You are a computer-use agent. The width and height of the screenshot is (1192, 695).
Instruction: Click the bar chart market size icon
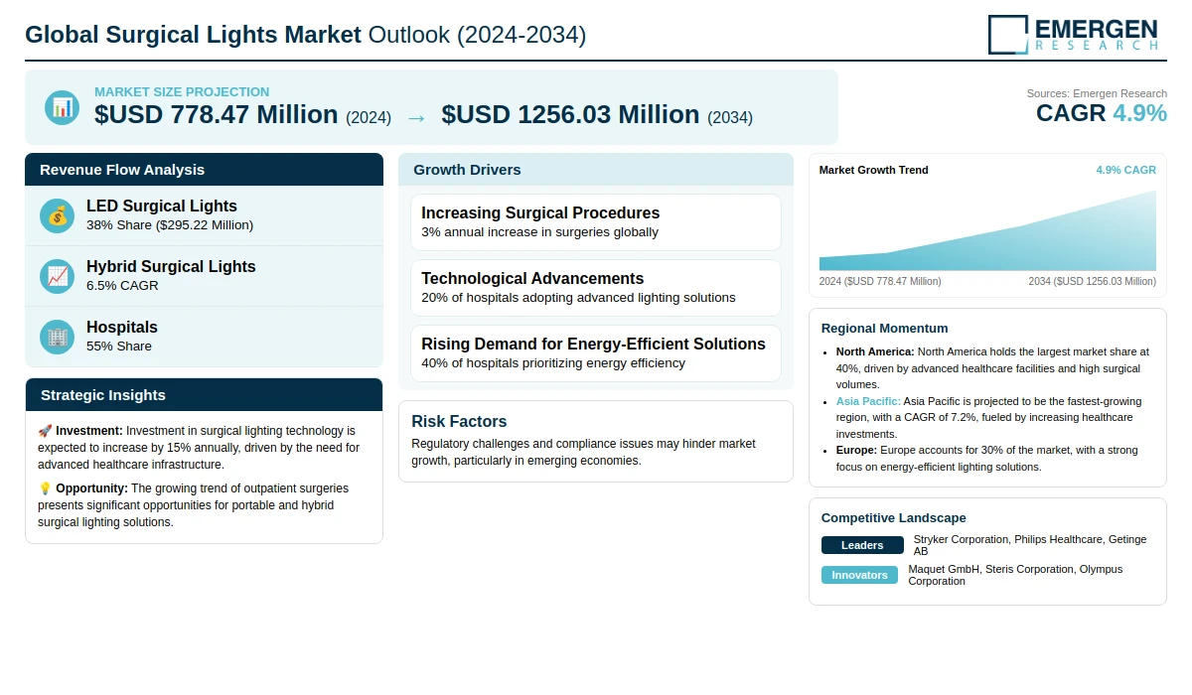pos(62,107)
